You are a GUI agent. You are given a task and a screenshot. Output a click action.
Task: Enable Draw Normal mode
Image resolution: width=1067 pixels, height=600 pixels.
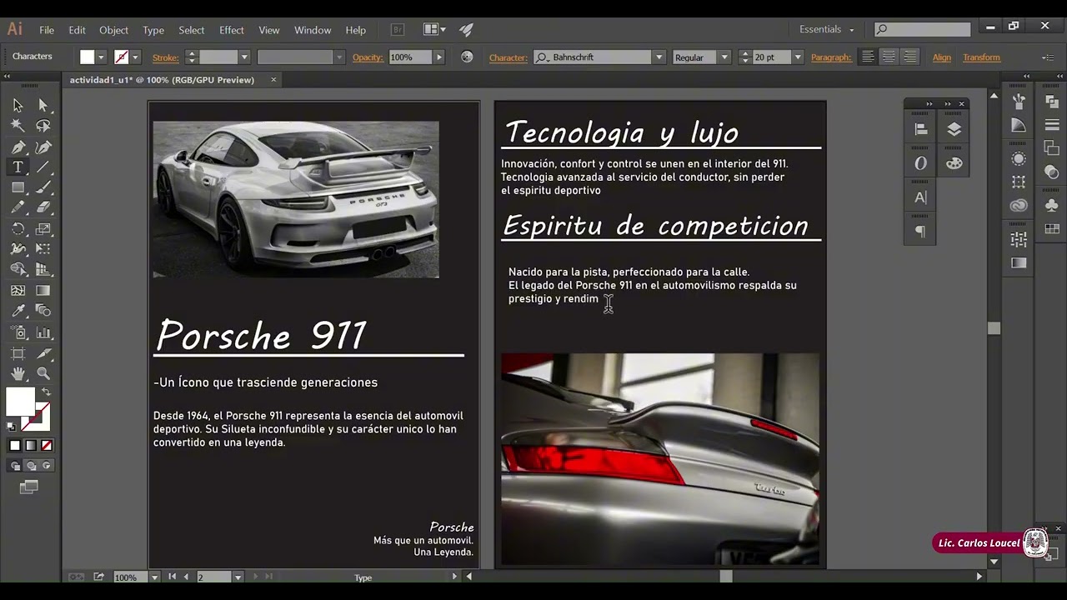coord(15,466)
